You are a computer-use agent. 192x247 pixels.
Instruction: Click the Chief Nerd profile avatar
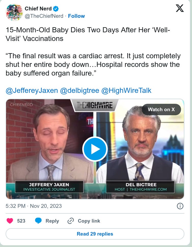[x=14, y=12]
